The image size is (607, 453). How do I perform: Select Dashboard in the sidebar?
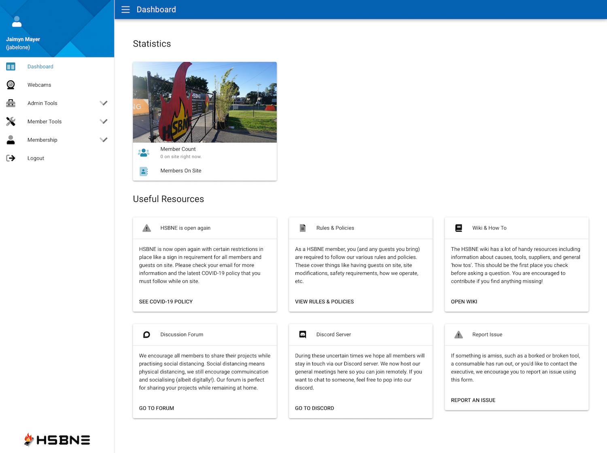pyautogui.click(x=57, y=66)
